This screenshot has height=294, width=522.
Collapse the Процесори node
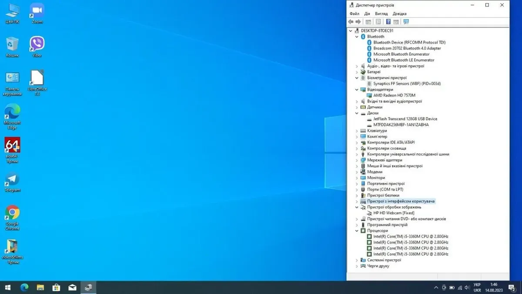pos(357,231)
